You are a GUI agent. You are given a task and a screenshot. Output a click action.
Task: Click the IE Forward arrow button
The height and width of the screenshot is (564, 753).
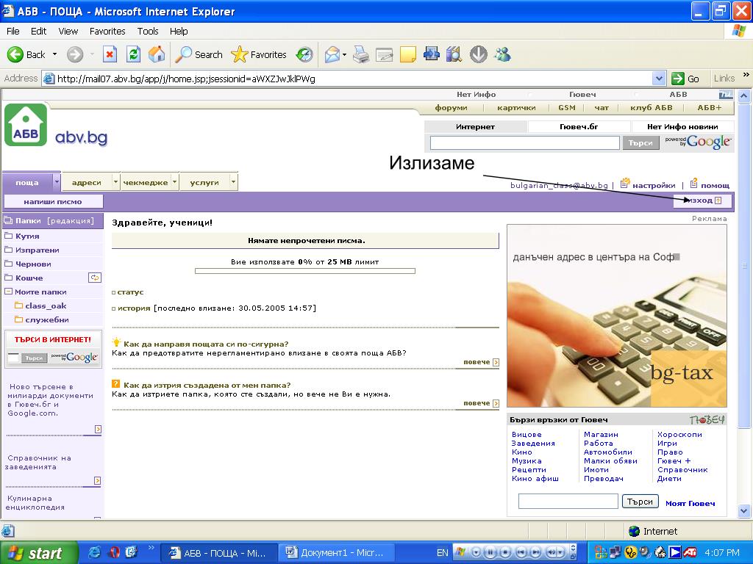(x=74, y=54)
